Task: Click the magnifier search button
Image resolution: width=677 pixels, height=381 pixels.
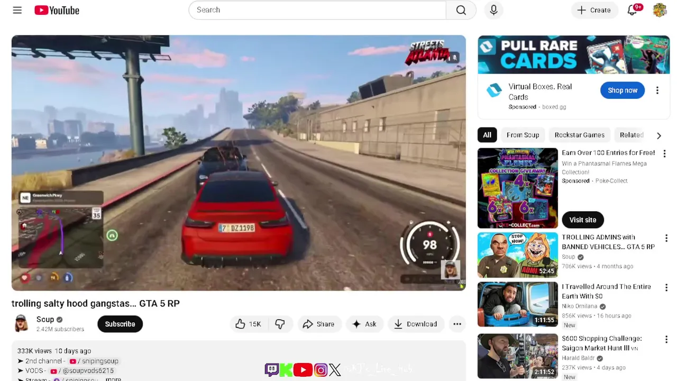Action: 461,10
